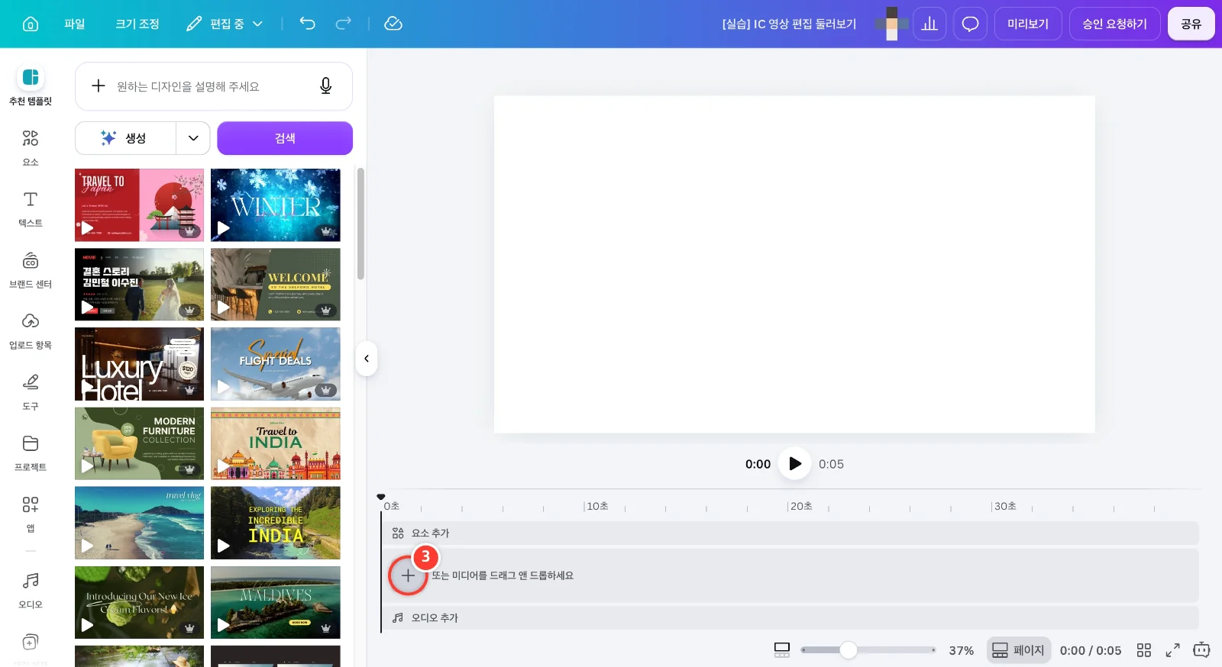Open the grid view icon
The image size is (1222, 667).
tap(1143, 650)
